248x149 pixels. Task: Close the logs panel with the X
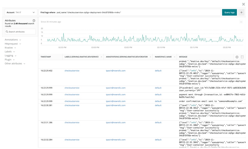click(x=243, y=4)
